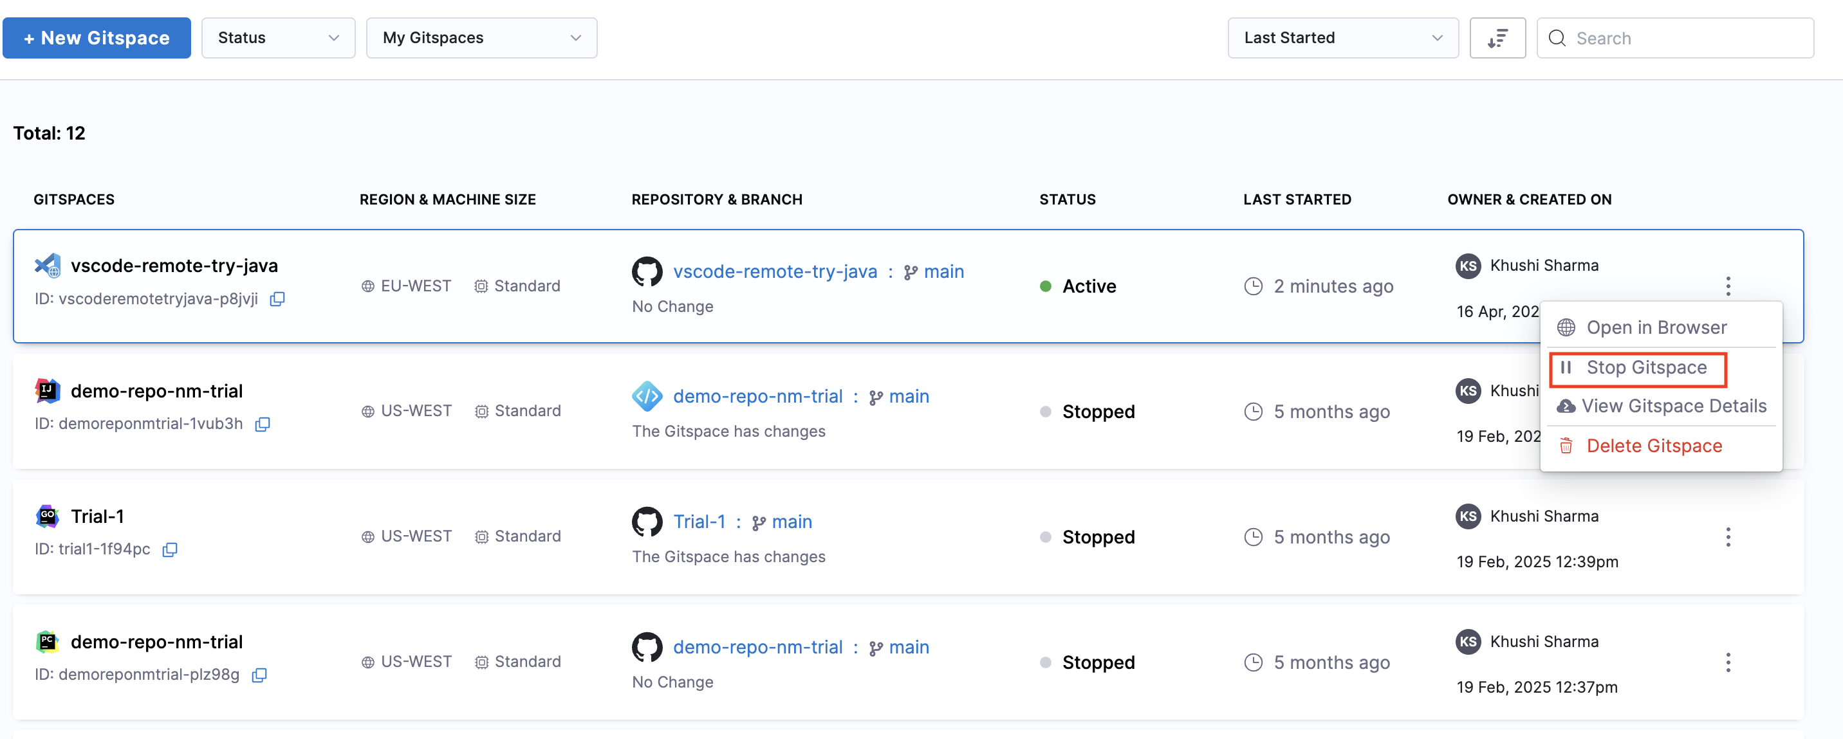The height and width of the screenshot is (739, 1843).
Task: Click the Trial-1 gitspace name
Action: pyautogui.click(x=97, y=516)
